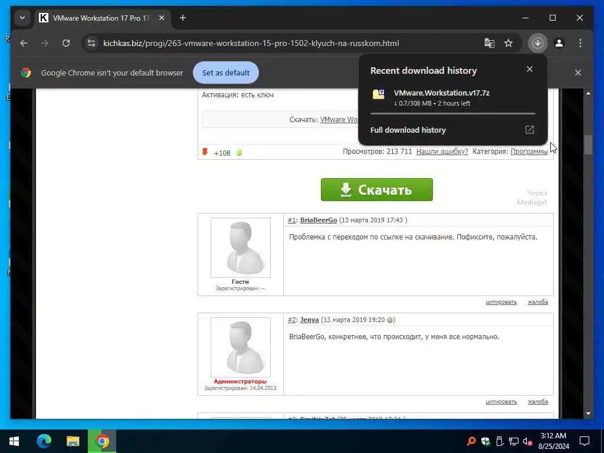This screenshot has width=604, height=453.
Task: Expand the tab search dropdown chevron
Action: click(x=22, y=18)
